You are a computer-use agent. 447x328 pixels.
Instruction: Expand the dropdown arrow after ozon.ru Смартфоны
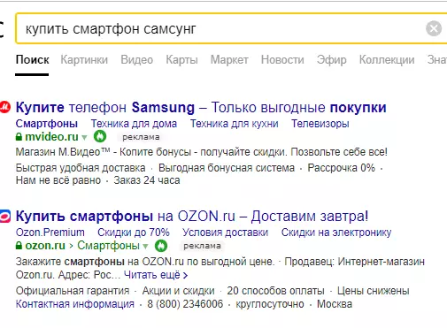pos(145,247)
